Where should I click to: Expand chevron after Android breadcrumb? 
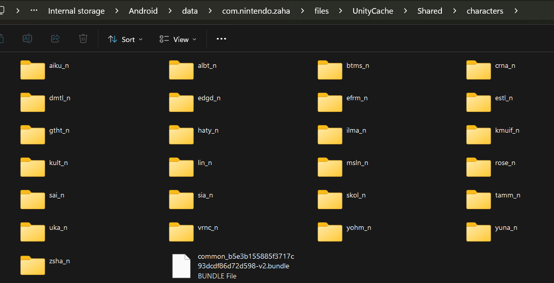pos(170,11)
